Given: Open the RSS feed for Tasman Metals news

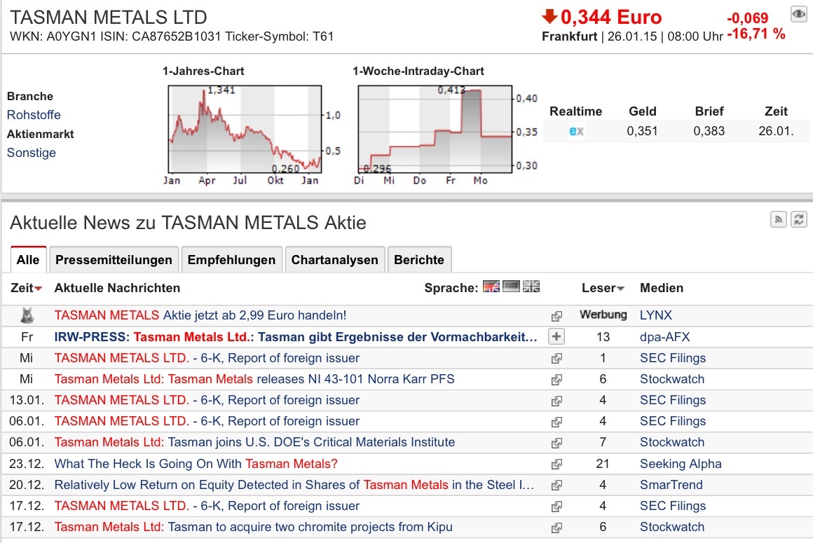Looking at the screenshot, I should [779, 219].
